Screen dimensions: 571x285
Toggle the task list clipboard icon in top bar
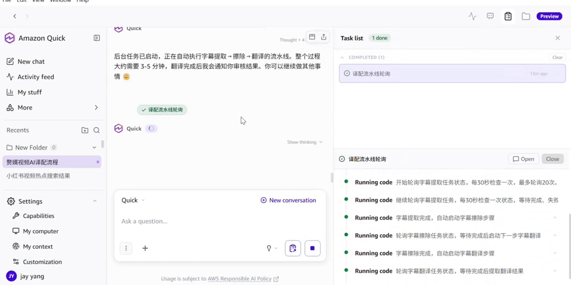point(508,17)
